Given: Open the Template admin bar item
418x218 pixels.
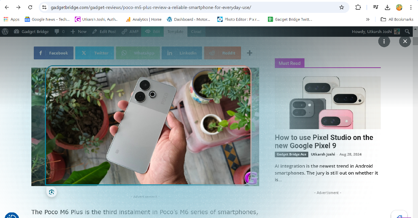Looking at the screenshot, I should click(x=175, y=32).
